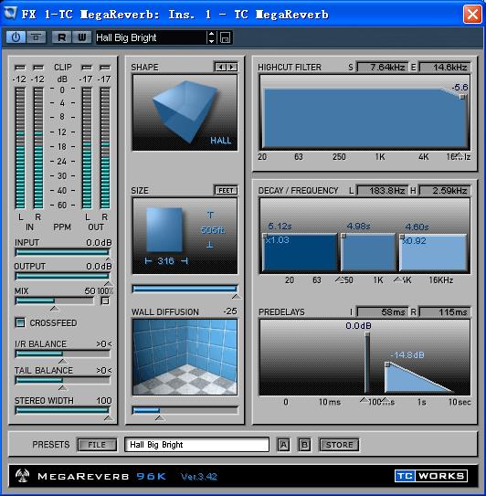Image resolution: width=486 pixels, height=496 pixels.
Task: Click the STORE preset button
Action: pos(339,445)
